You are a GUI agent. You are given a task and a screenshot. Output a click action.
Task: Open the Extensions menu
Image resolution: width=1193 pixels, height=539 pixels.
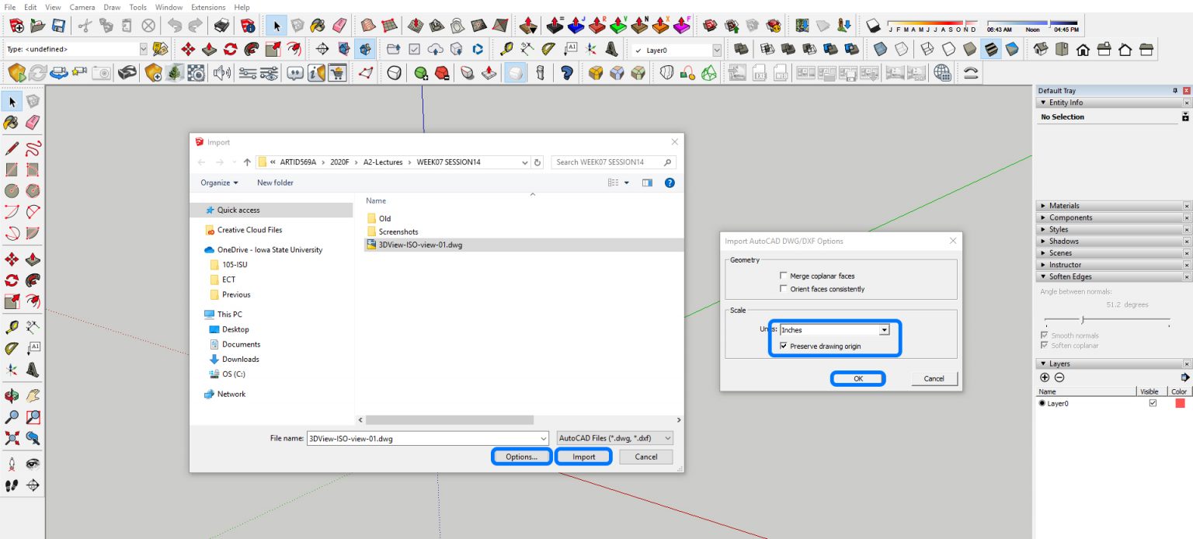tap(207, 6)
